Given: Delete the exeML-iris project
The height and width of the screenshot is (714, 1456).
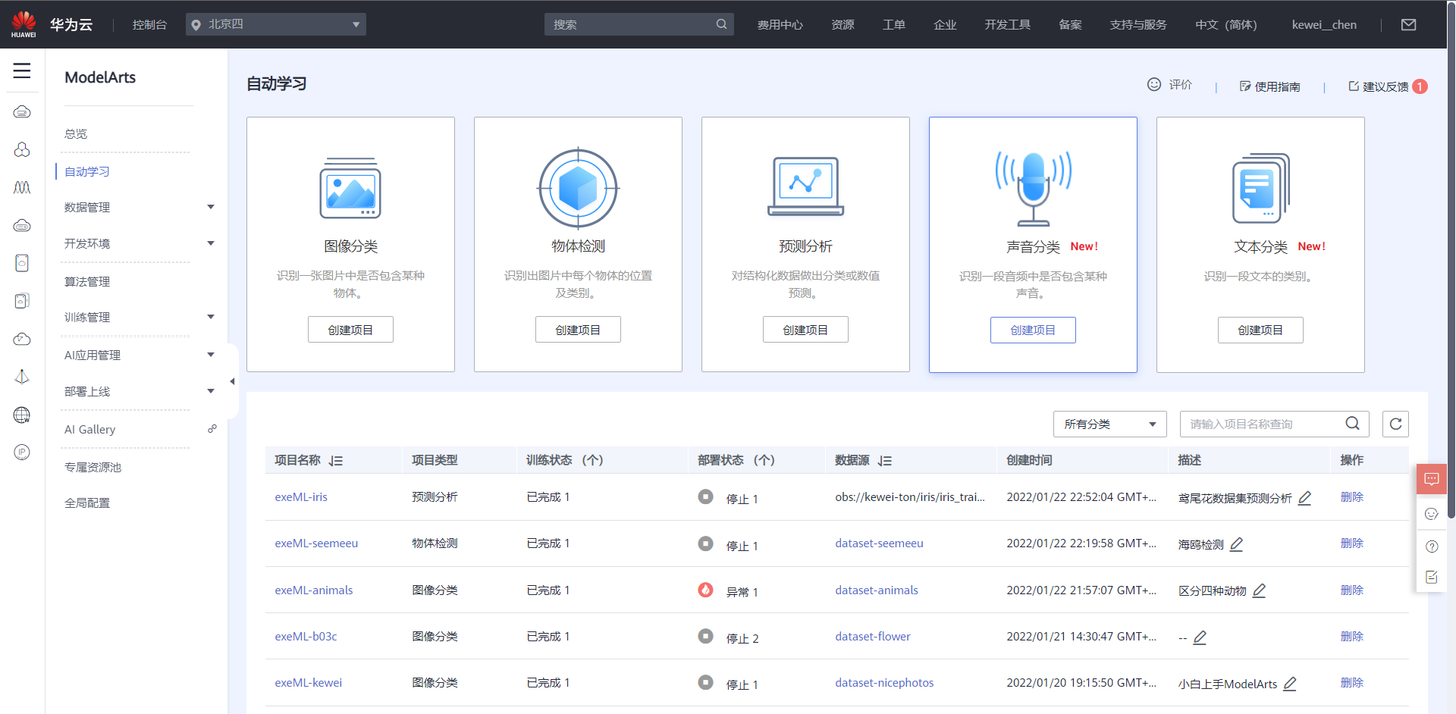Looking at the screenshot, I should point(1352,496).
